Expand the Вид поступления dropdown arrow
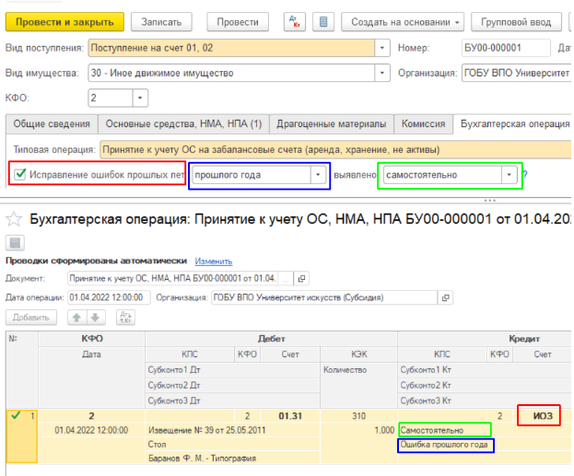Viewport: 574px width, 476px height. [382, 48]
